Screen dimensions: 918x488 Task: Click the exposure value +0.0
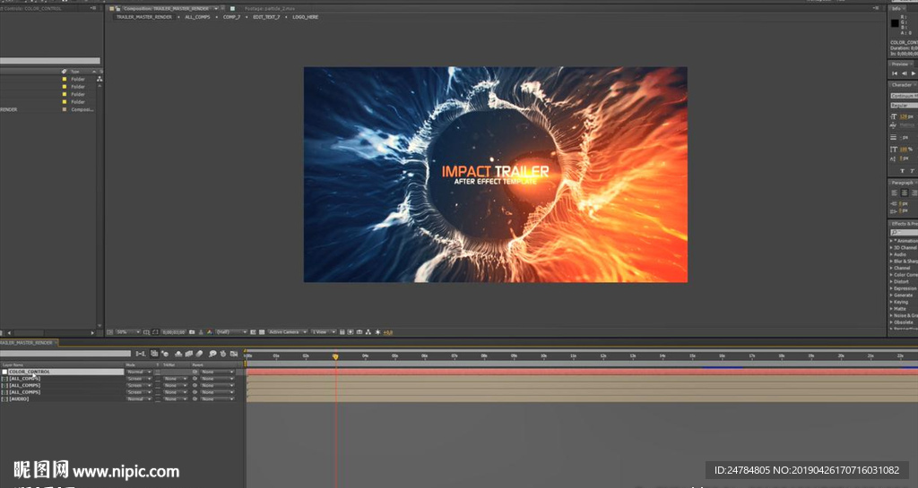(387, 332)
